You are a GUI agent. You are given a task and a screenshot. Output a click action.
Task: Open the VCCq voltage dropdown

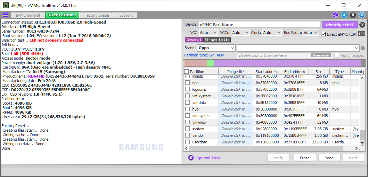241,33
